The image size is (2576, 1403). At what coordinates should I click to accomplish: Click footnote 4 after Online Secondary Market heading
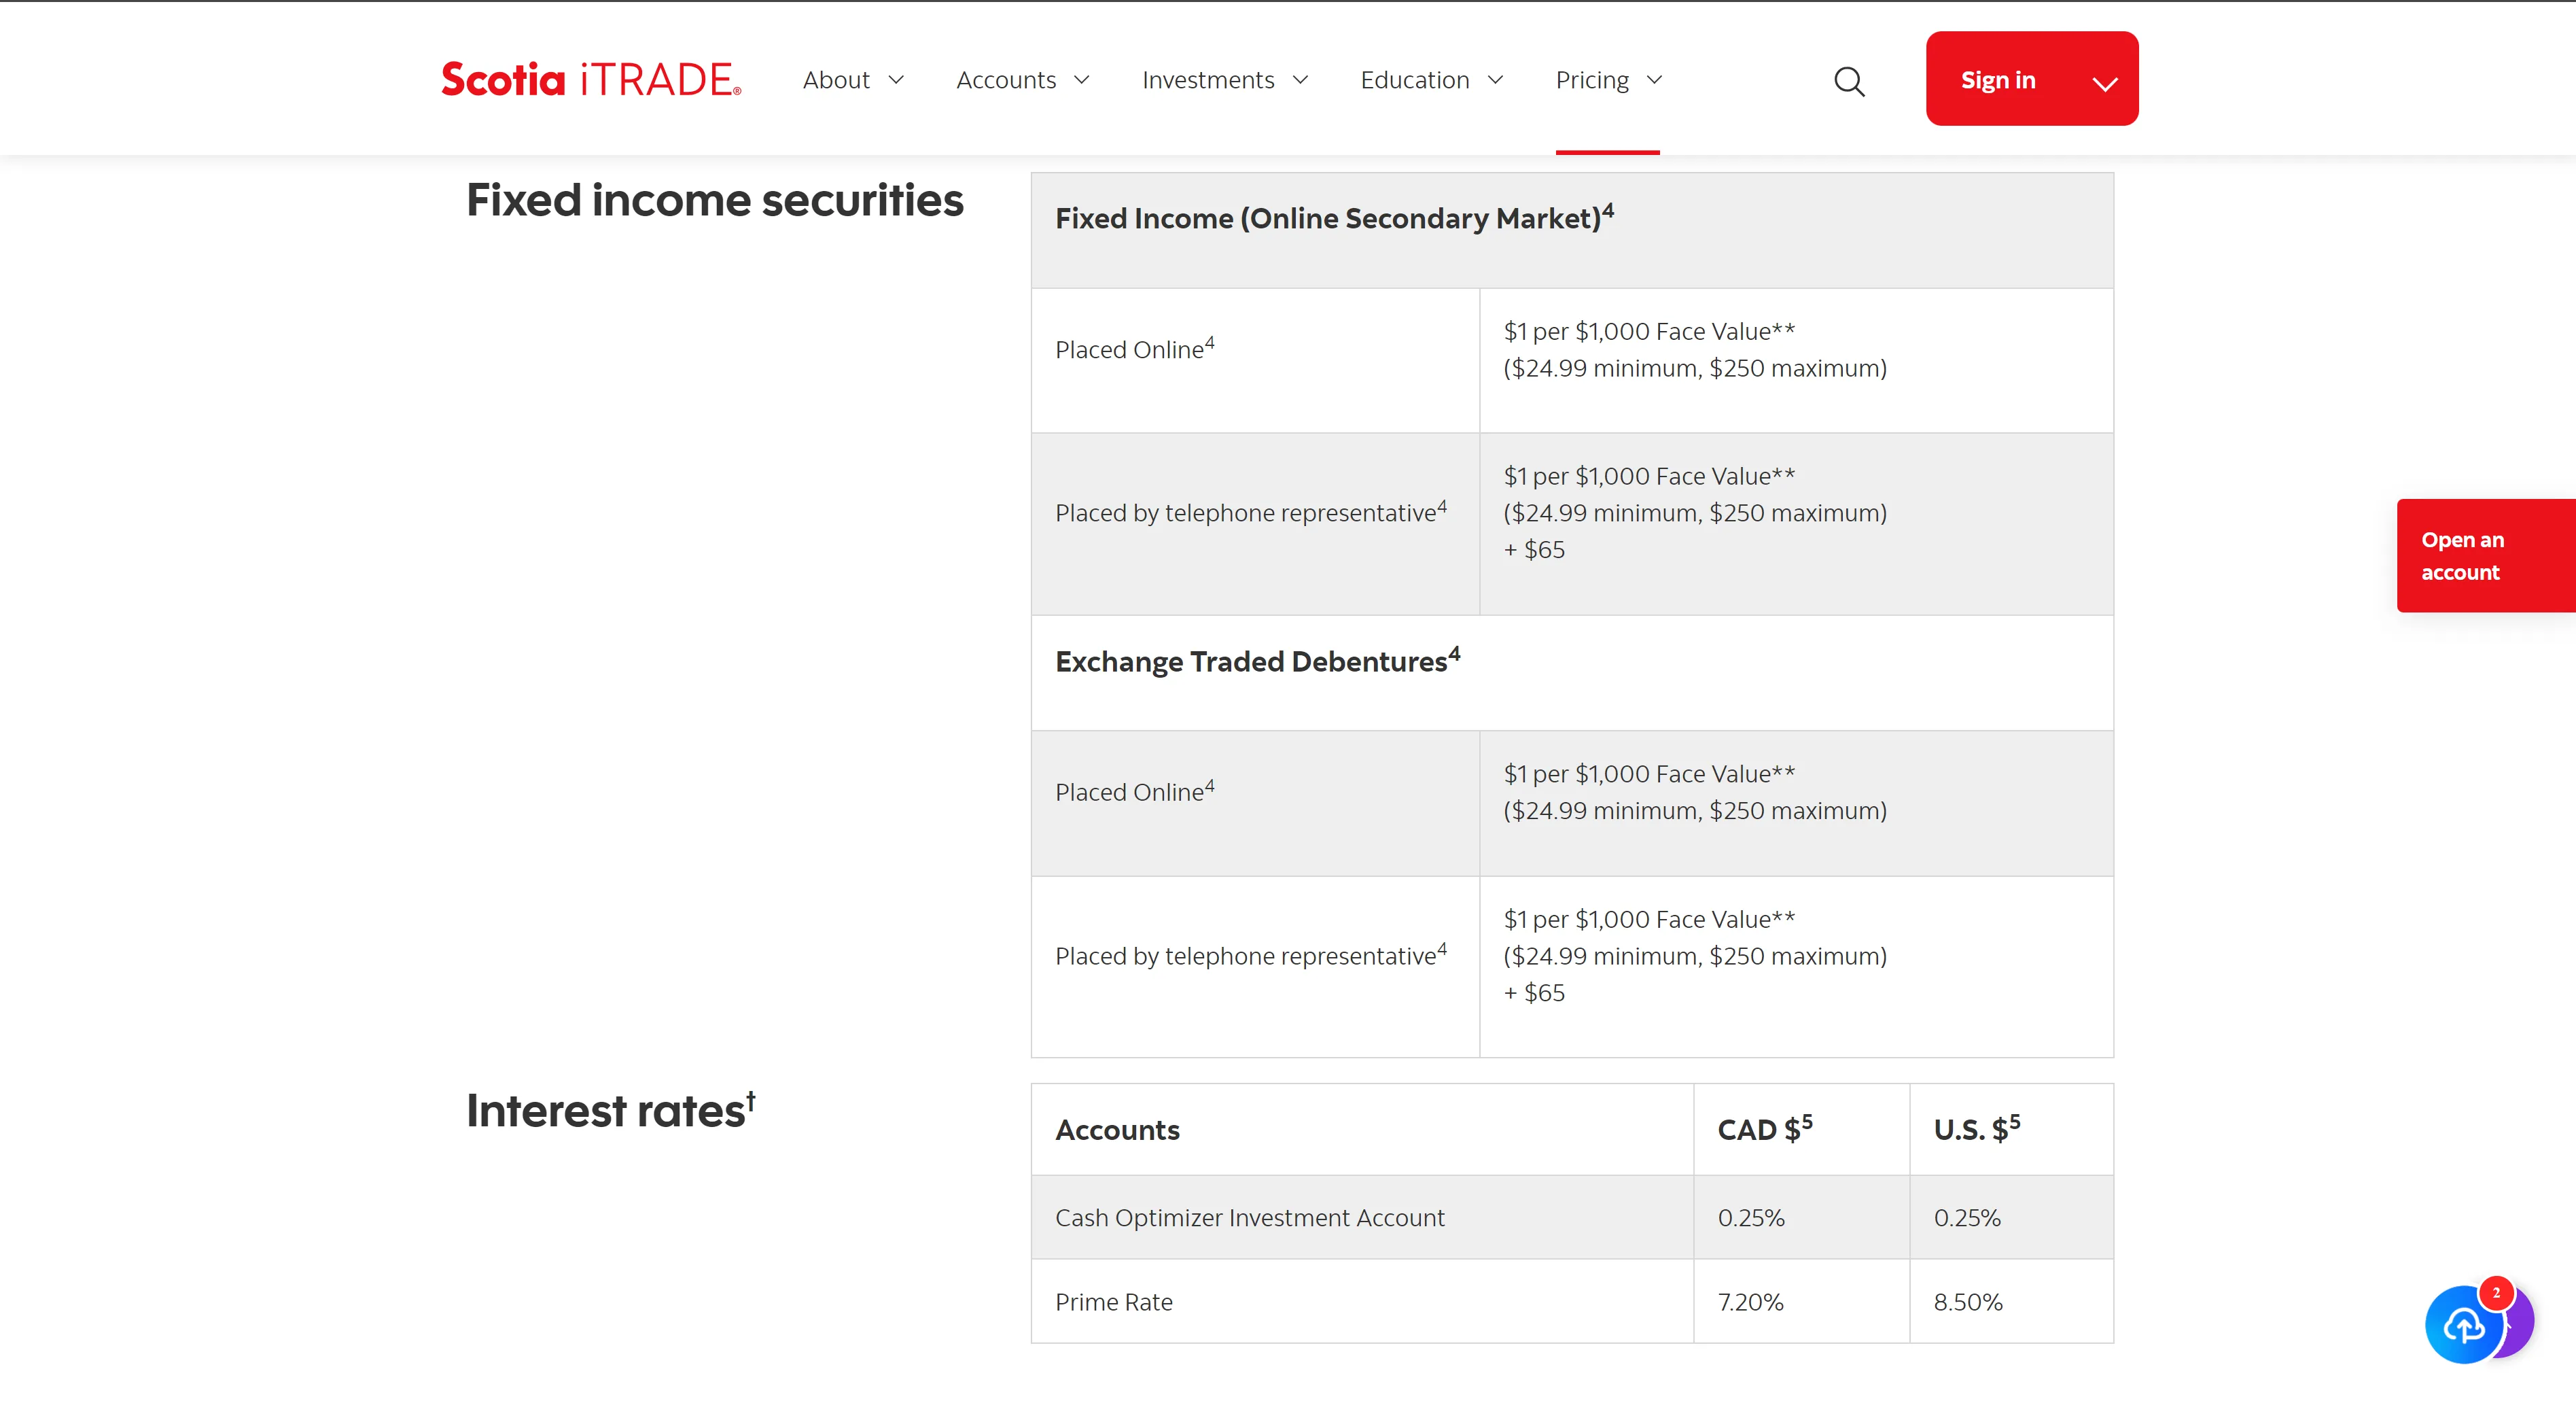click(1608, 209)
